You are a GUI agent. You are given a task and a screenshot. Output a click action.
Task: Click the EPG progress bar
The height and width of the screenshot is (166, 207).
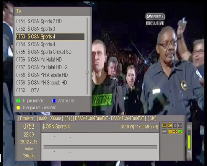point(100,147)
